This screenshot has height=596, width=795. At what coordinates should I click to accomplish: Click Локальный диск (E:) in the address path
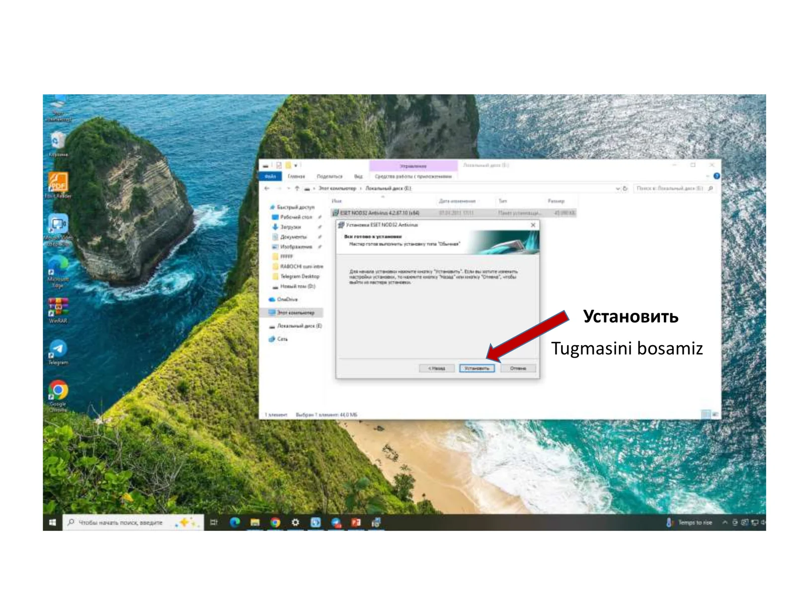(388, 188)
